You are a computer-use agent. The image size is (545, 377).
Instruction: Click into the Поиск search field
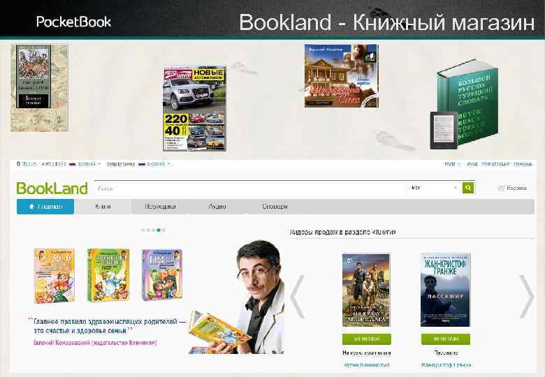[250, 188]
